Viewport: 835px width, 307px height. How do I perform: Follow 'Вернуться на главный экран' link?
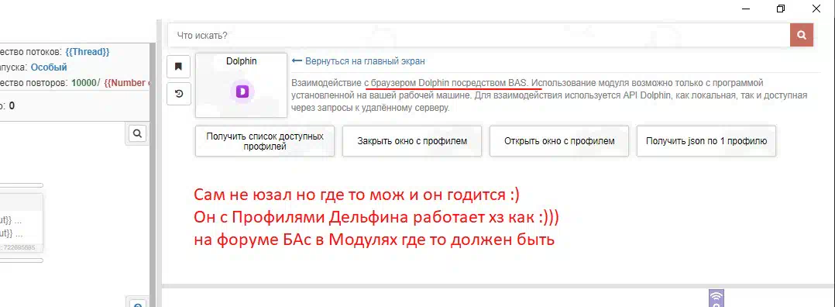click(x=365, y=61)
